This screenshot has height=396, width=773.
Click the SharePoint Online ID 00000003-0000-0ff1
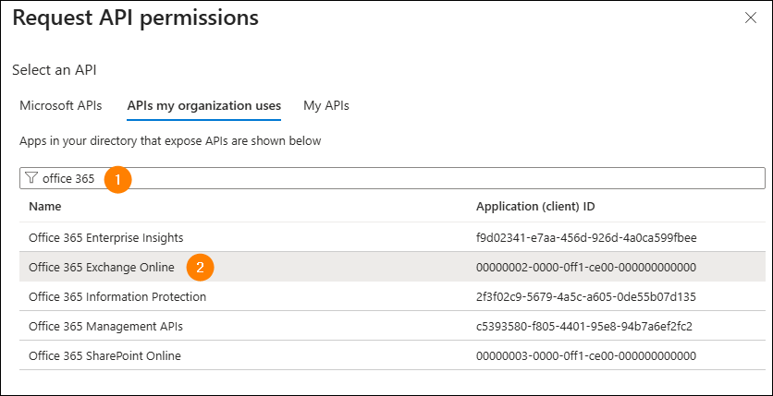coord(585,355)
